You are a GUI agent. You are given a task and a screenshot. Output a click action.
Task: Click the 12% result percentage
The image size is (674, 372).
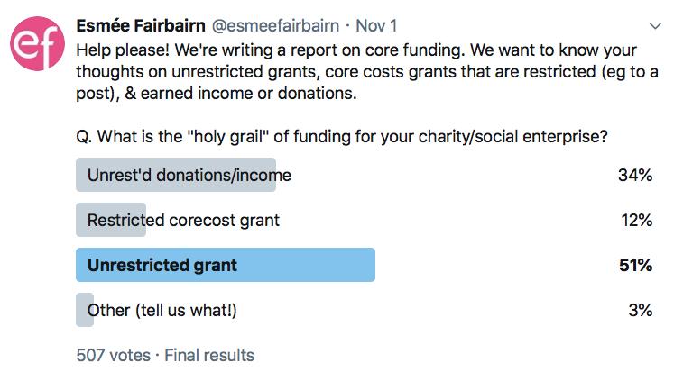click(636, 220)
